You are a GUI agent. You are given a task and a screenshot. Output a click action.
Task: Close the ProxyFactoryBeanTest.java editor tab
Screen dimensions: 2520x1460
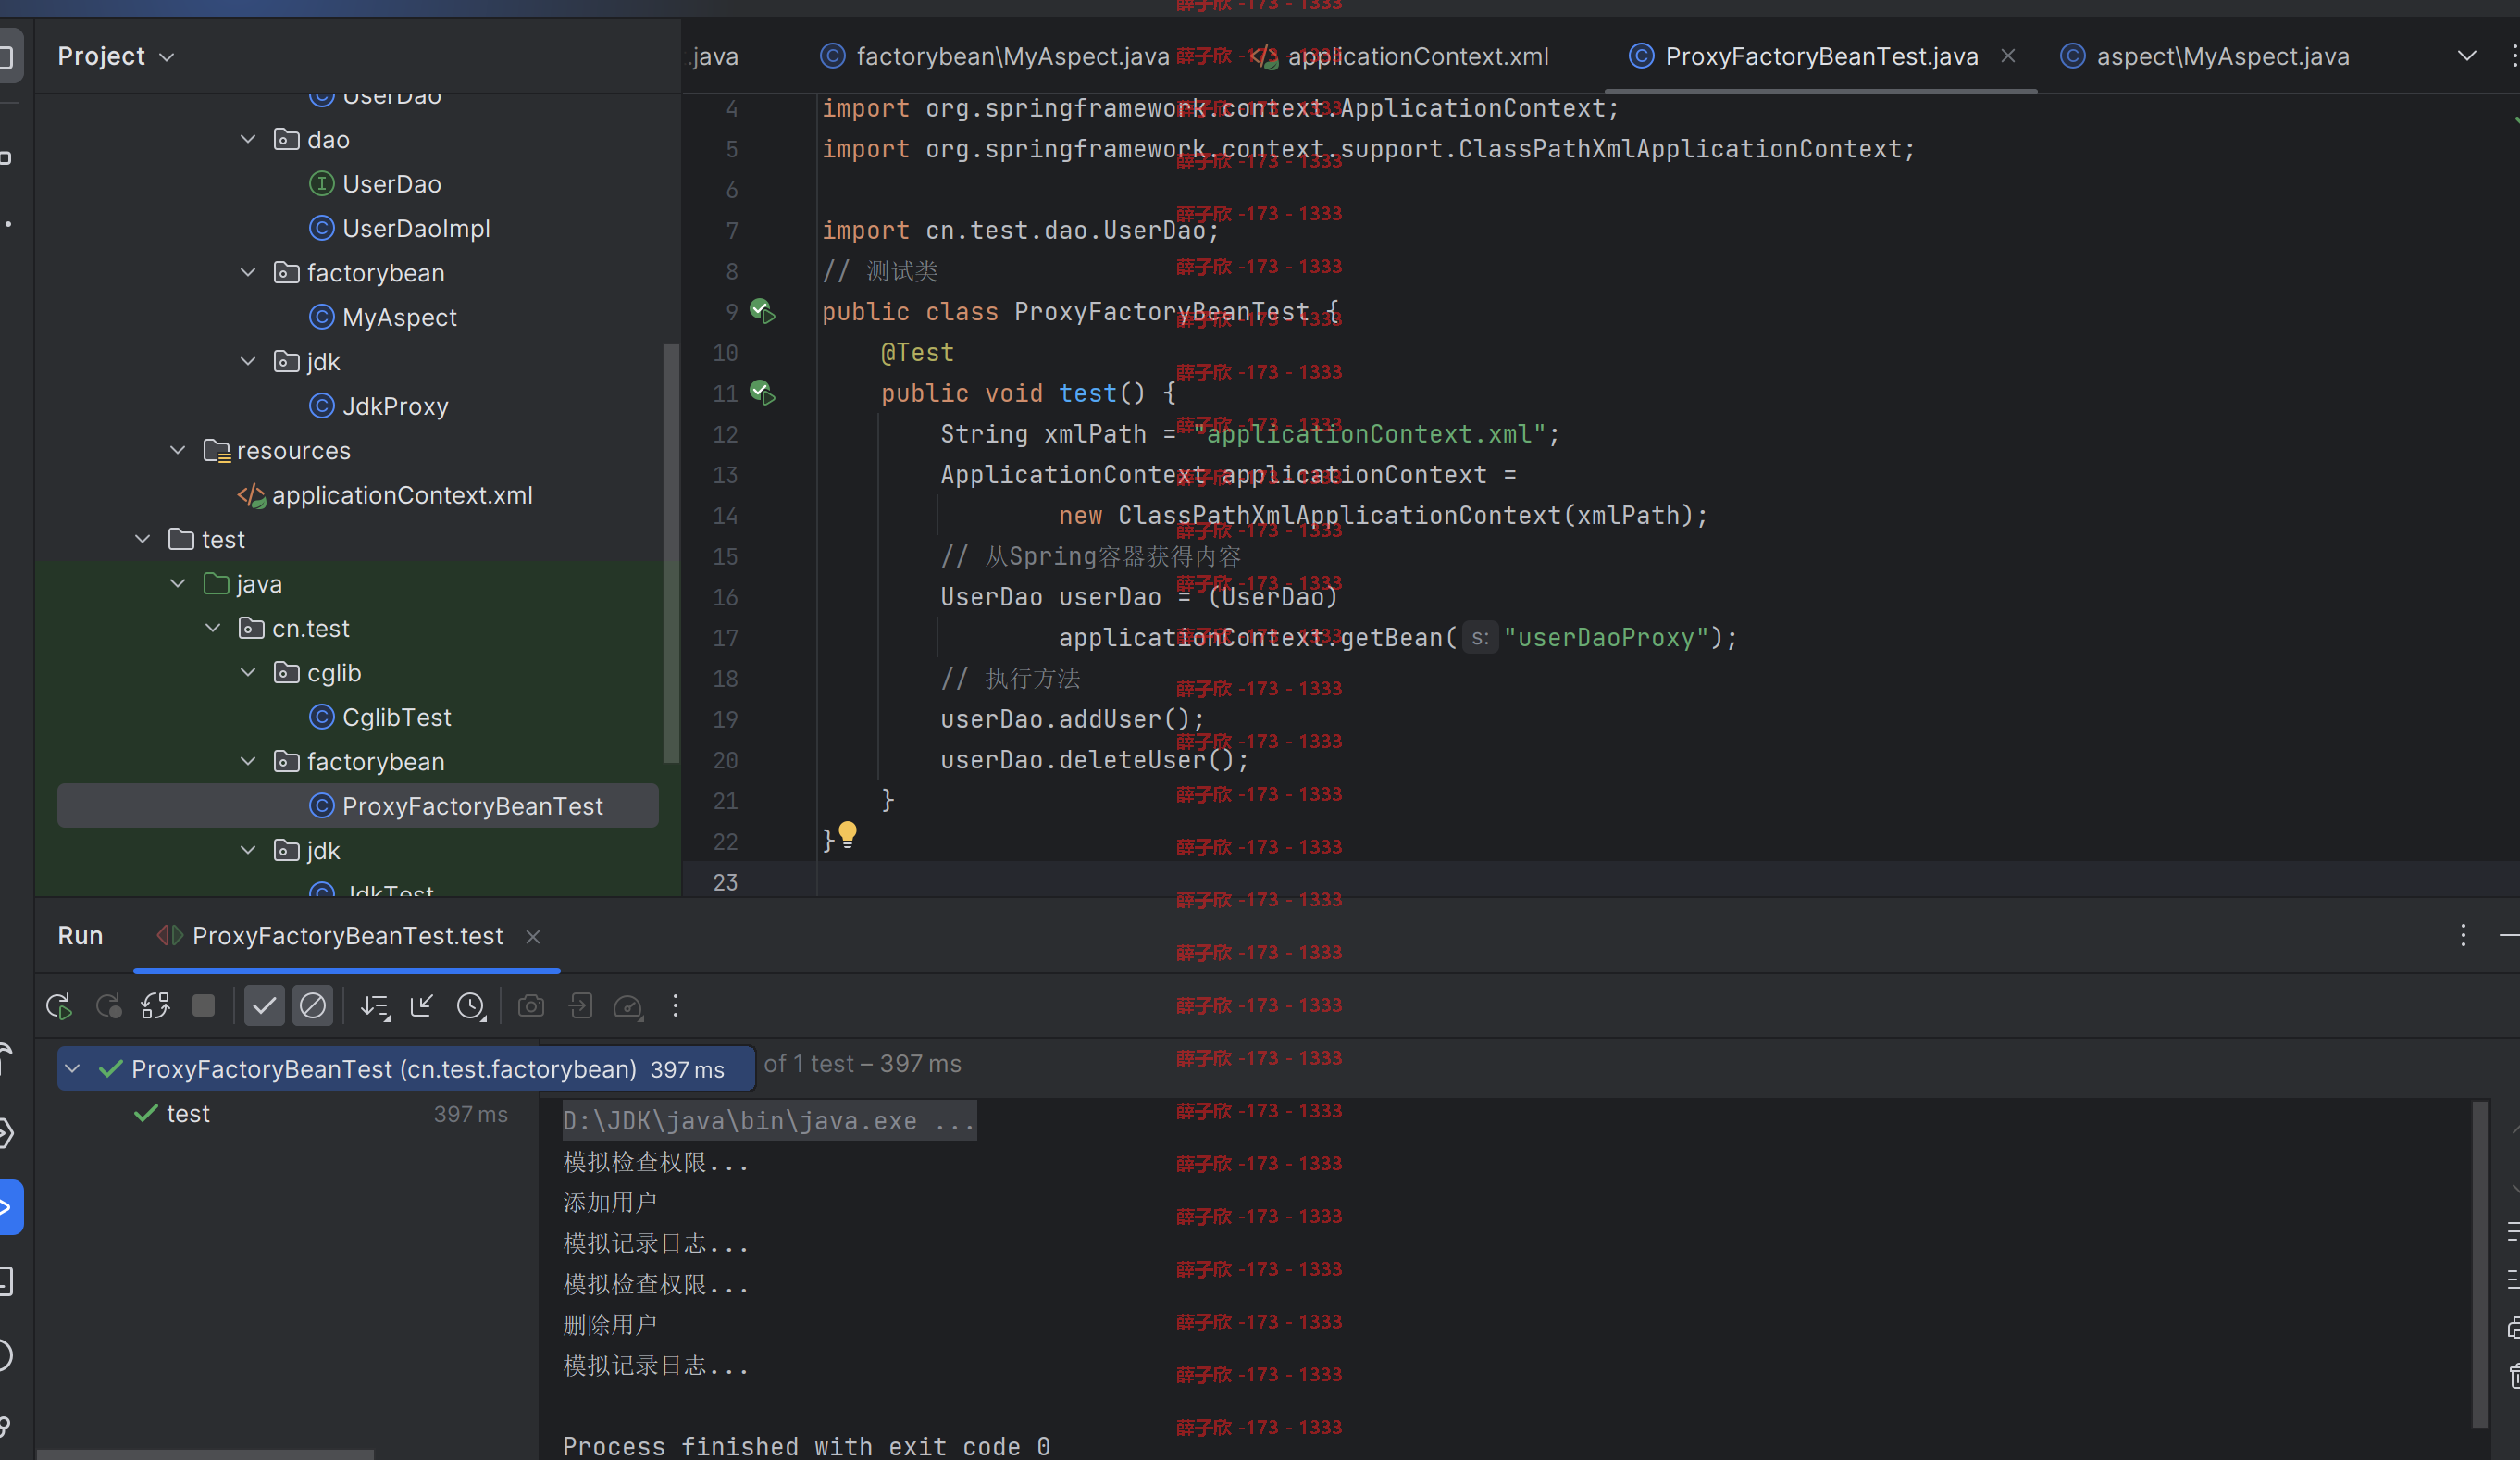coord(2008,56)
